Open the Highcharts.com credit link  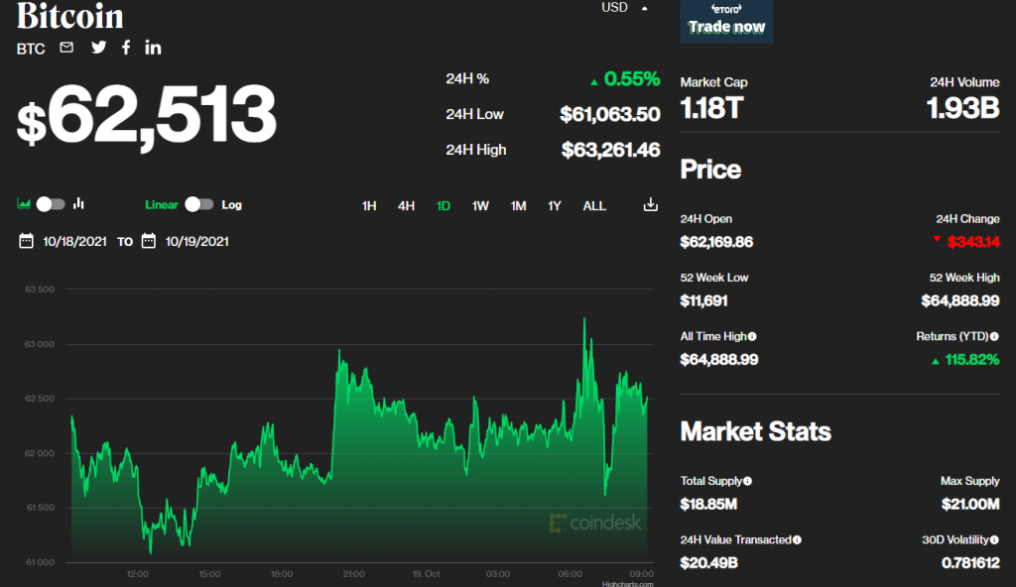[627, 584]
